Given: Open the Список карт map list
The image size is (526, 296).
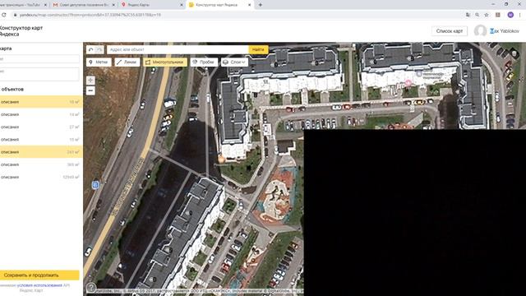Looking at the screenshot, I should pyautogui.click(x=450, y=31).
